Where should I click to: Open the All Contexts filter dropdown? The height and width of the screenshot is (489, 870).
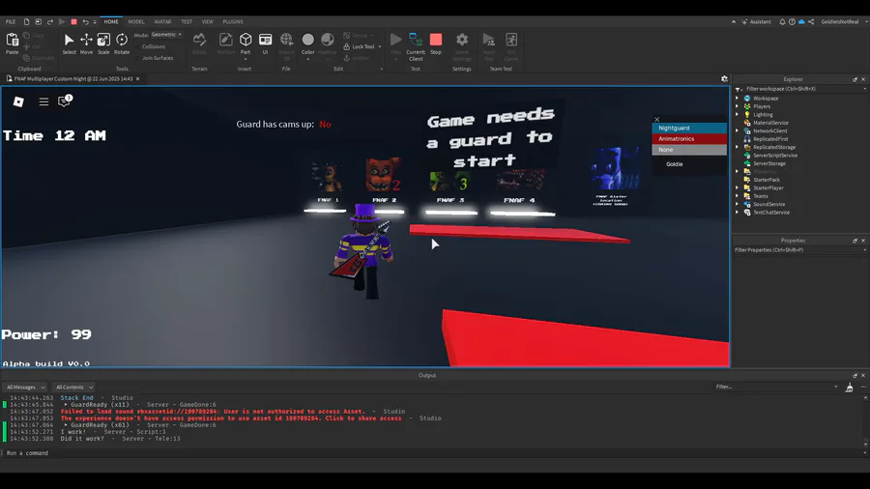(x=73, y=387)
